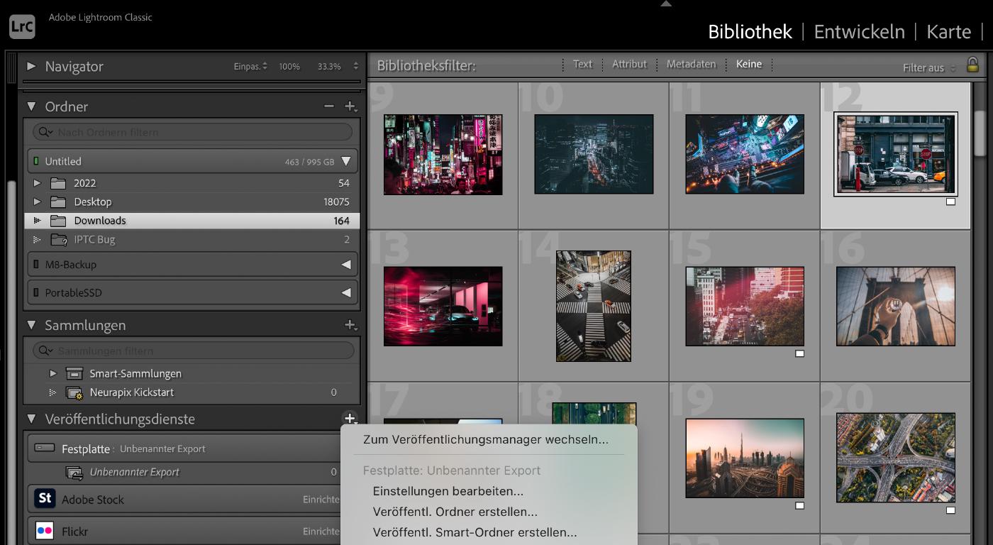Click the plus icon in Veröffentlichungsdienste header
This screenshot has width=993, height=545.
pyautogui.click(x=349, y=419)
